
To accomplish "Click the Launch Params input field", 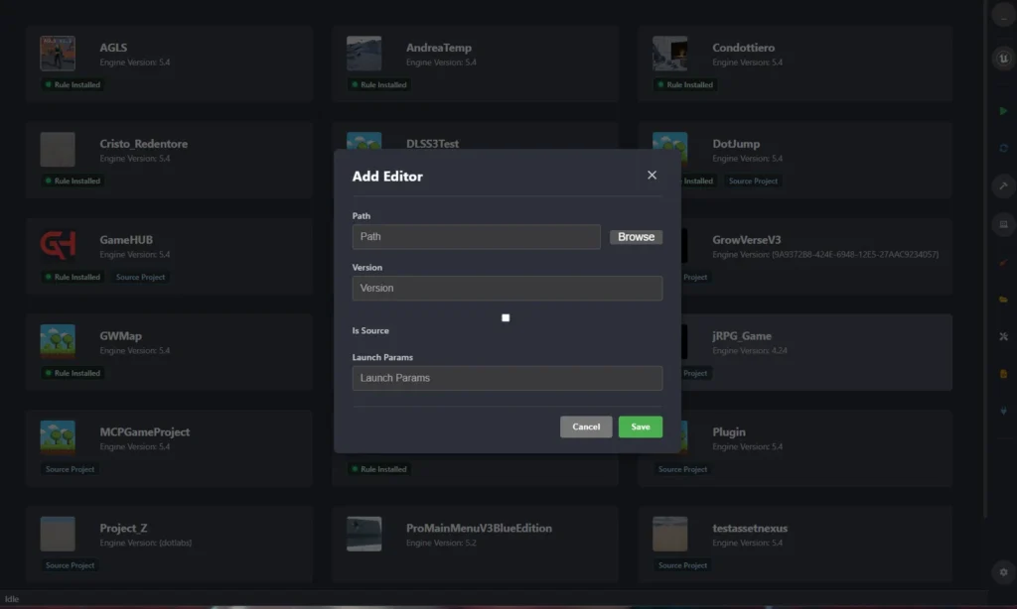I will (507, 378).
